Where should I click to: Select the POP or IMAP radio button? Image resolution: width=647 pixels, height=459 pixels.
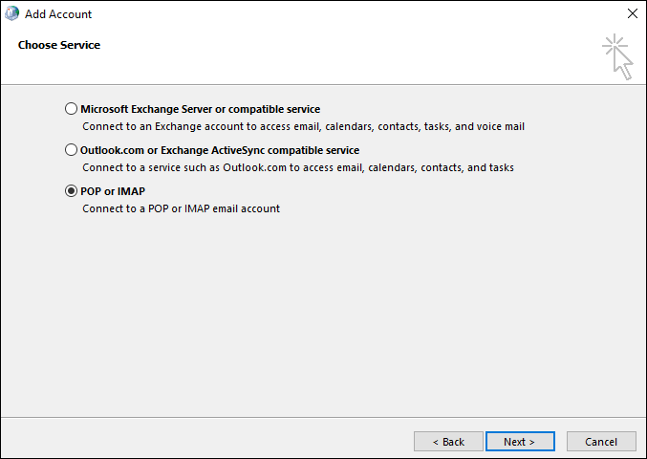71,190
